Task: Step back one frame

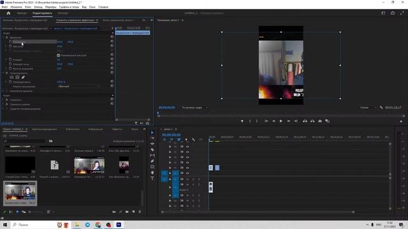Action: (273, 121)
